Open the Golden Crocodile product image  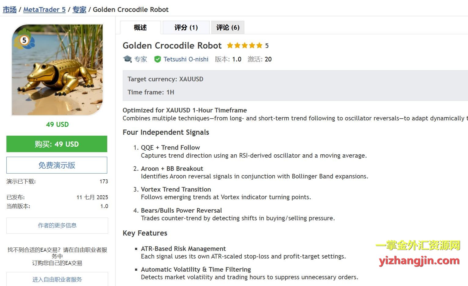[57, 70]
